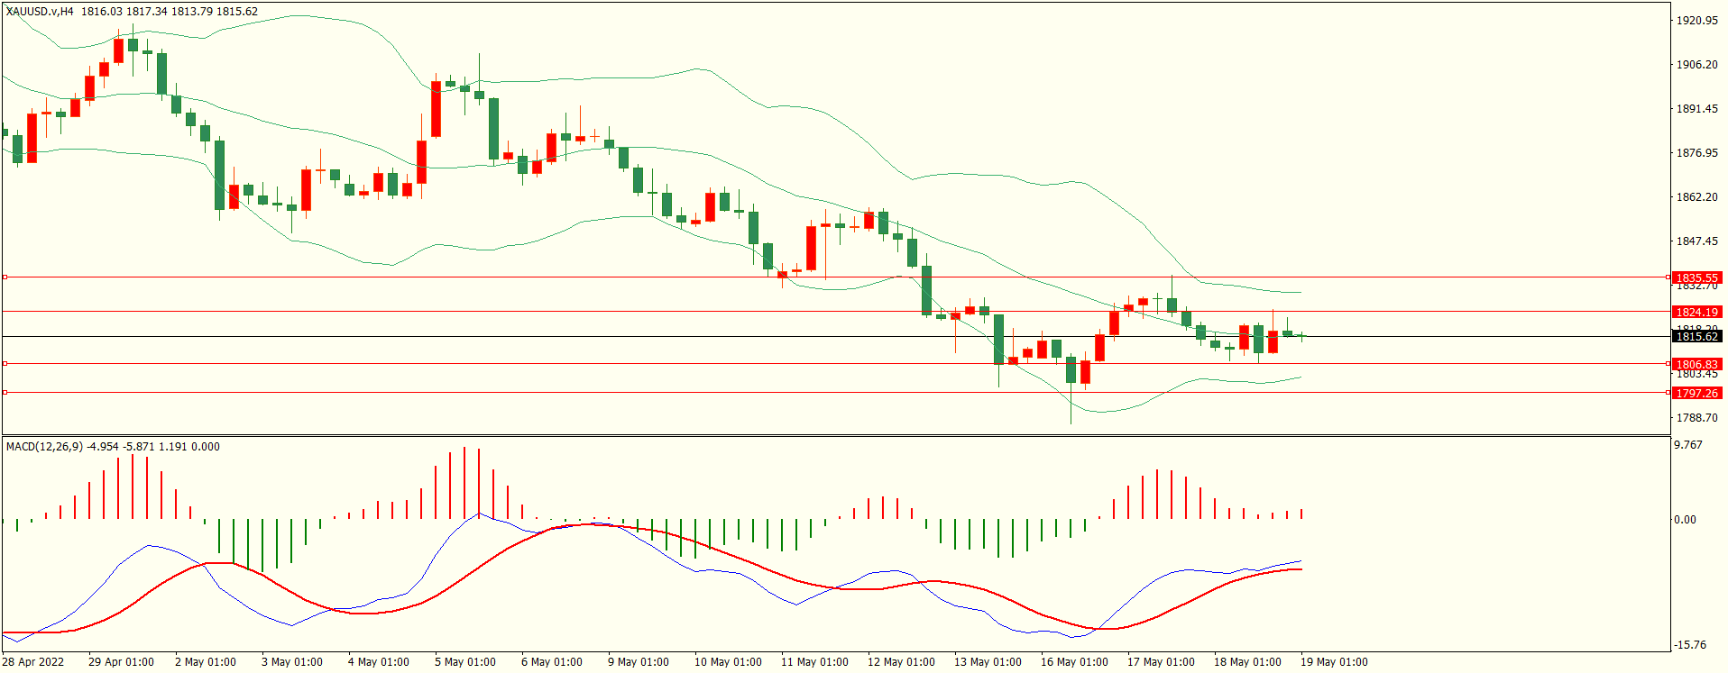This screenshot has width=1728, height=673.
Task: Click the 1862.20 price scale value
Action: pos(1696,196)
